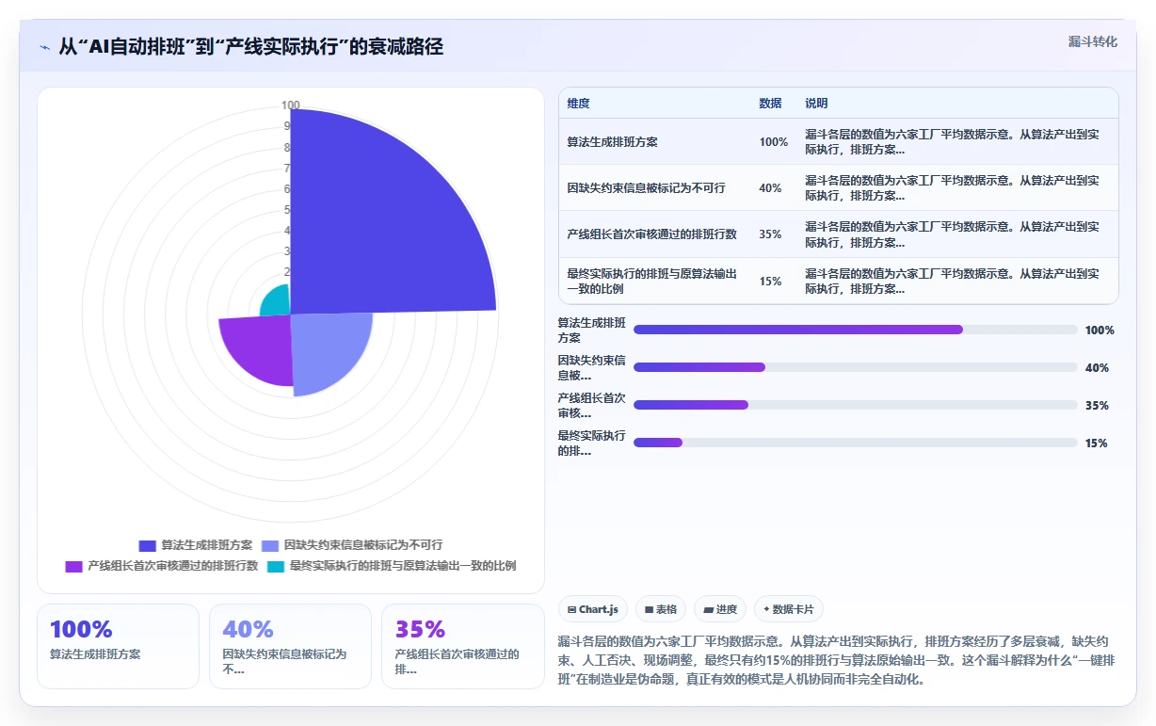1156x726 pixels.
Task: Click the Chart.js tag icon
Action: [x=571, y=609]
